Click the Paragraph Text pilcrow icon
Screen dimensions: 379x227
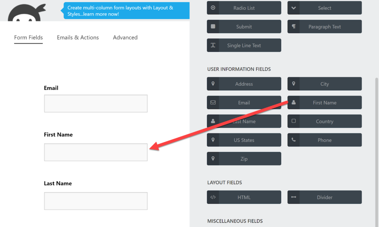tap(294, 26)
